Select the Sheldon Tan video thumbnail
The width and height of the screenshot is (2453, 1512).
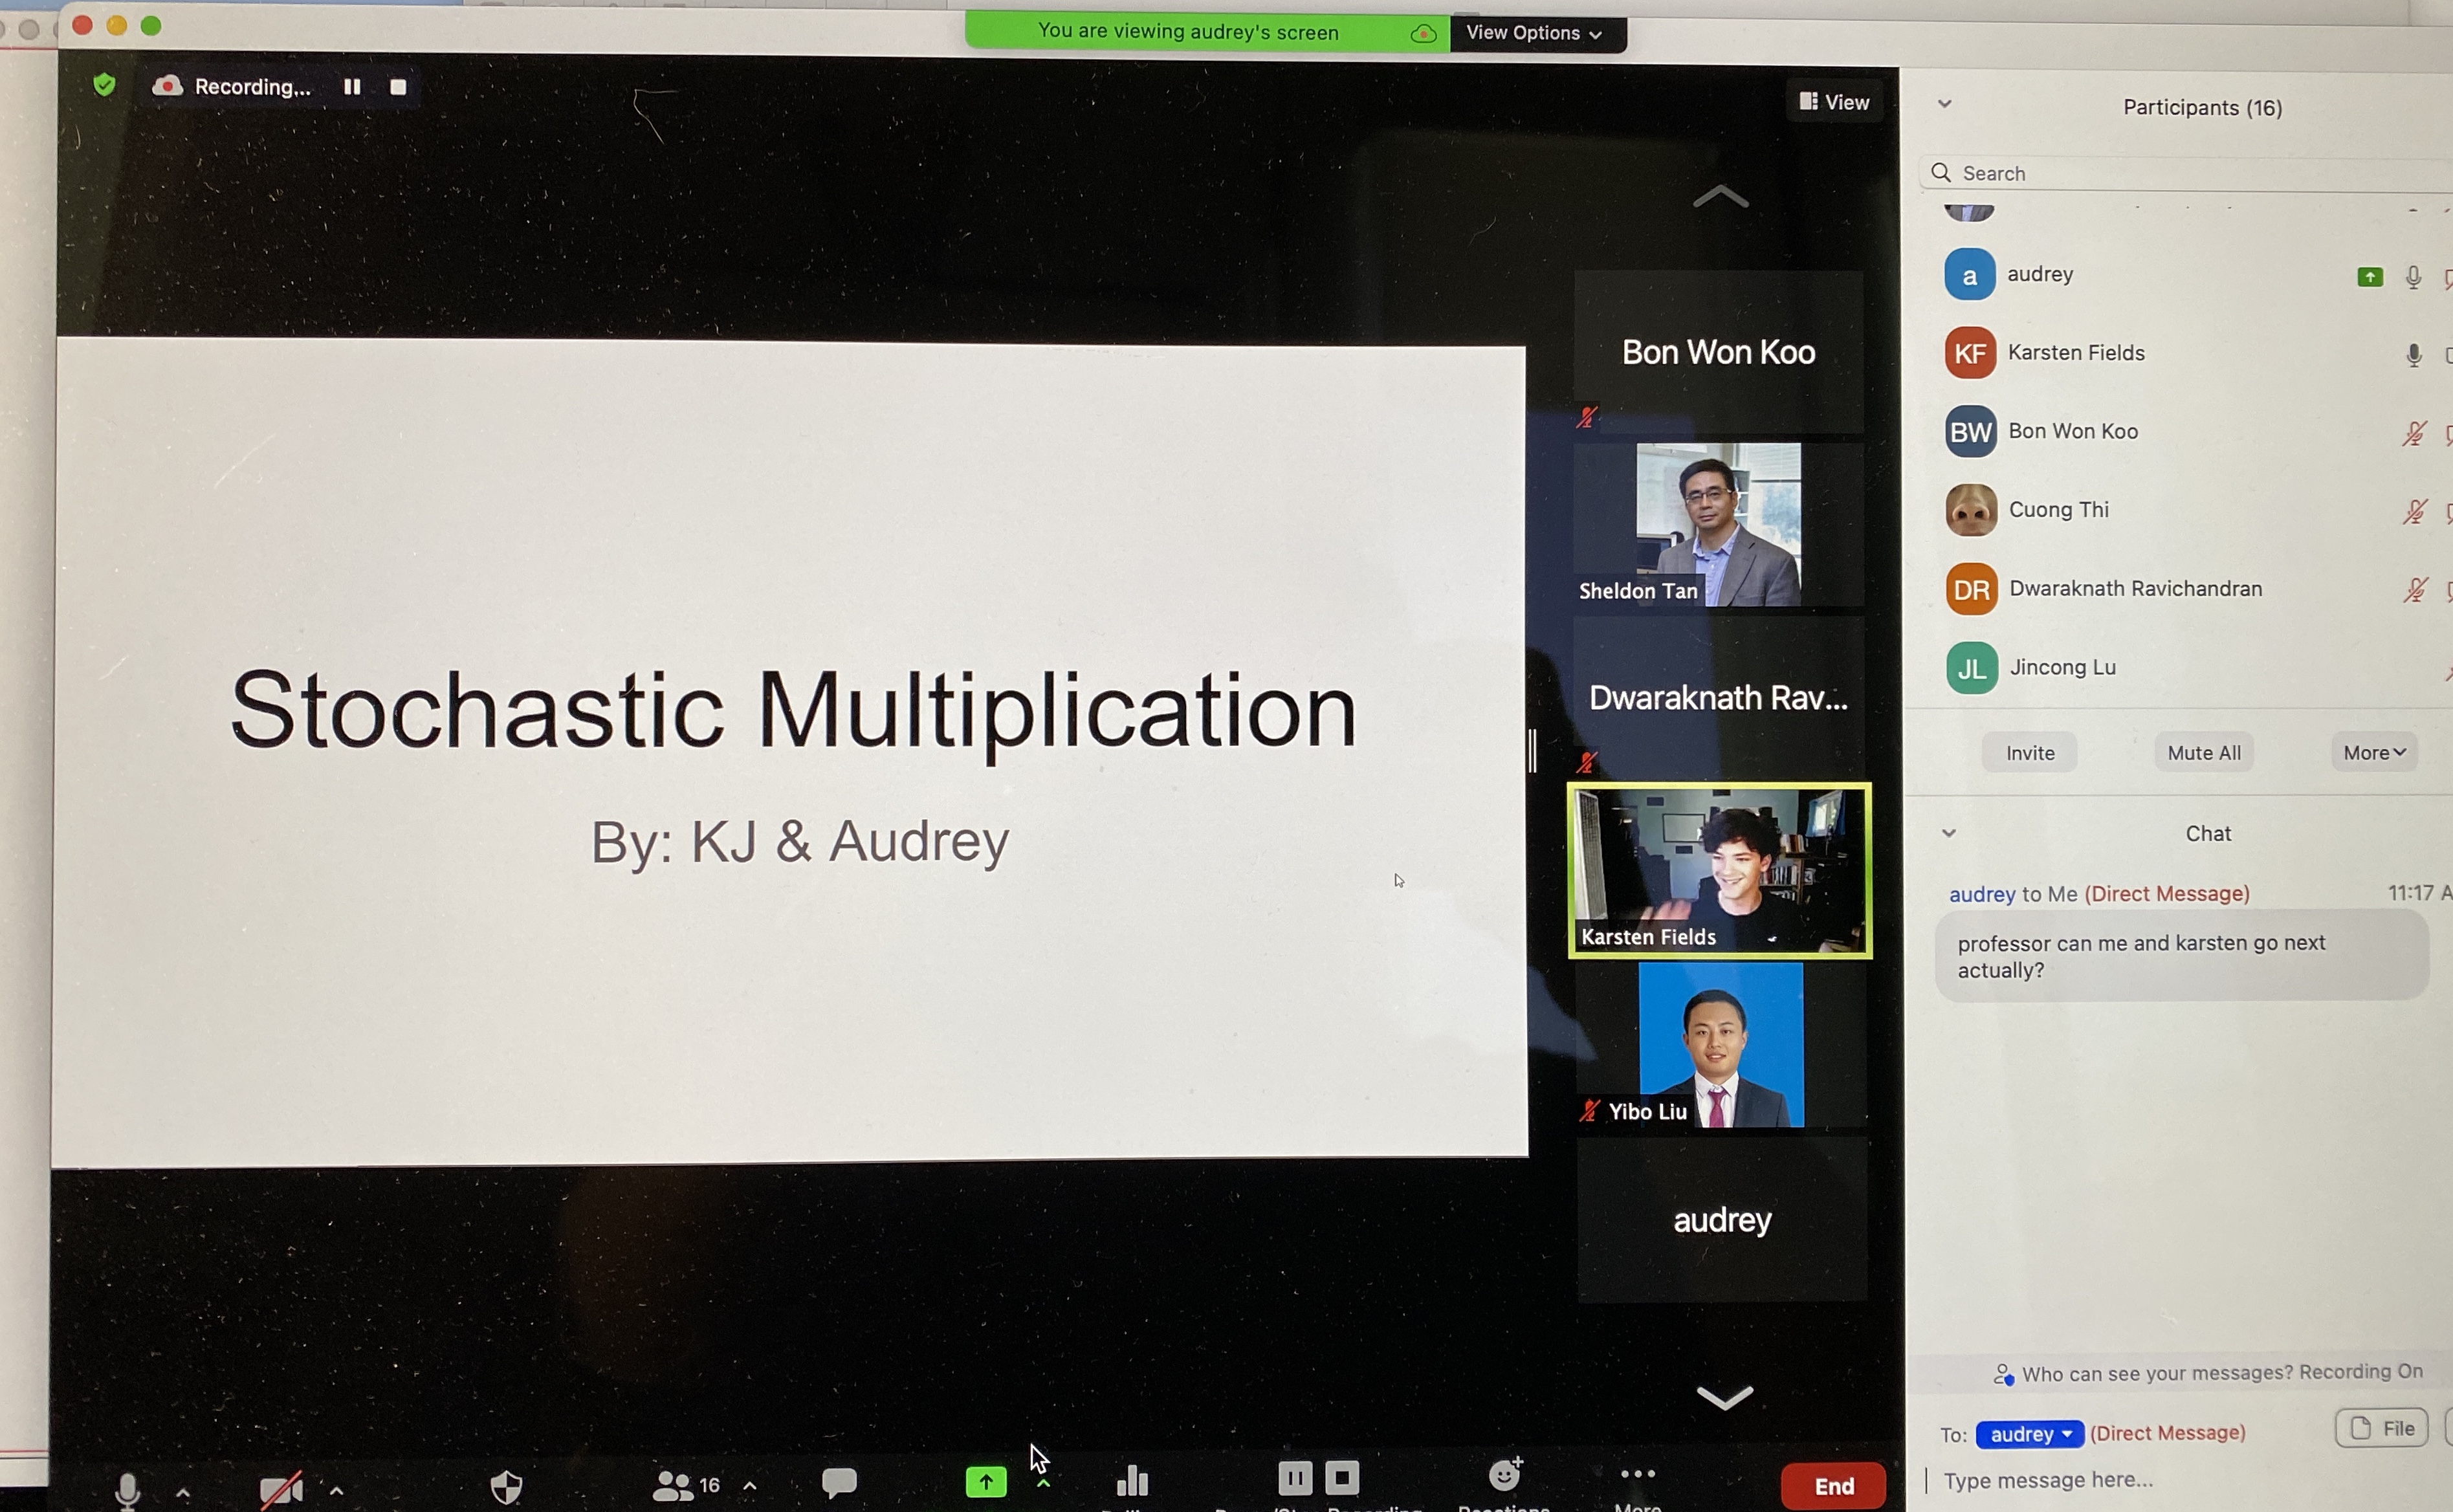pyautogui.click(x=1718, y=524)
